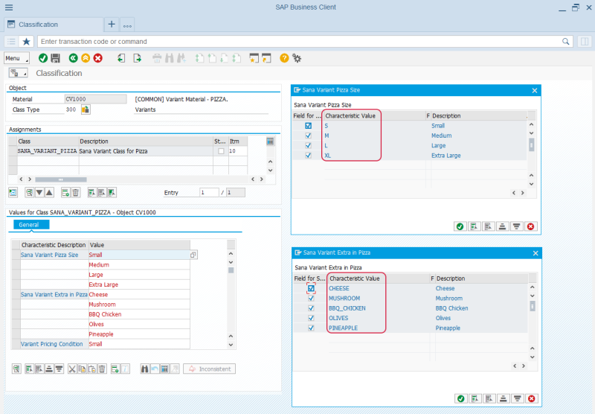Uncheck the S size checkbox
Image resolution: width=595 pixels, height=414 pixels.
[309, 126]
